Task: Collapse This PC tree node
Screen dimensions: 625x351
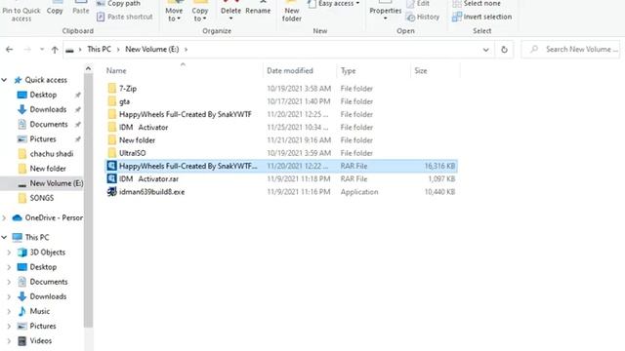Action: tap(4, 237)
